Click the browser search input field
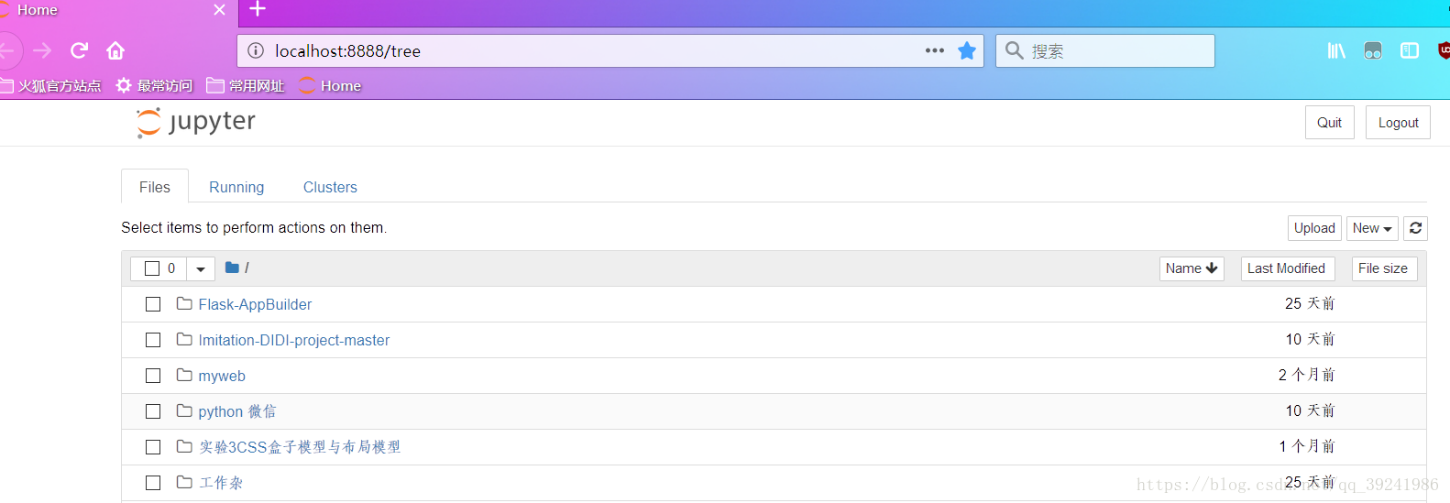The width and height of the screenshot is (1450, 503). click(1118, 51)
